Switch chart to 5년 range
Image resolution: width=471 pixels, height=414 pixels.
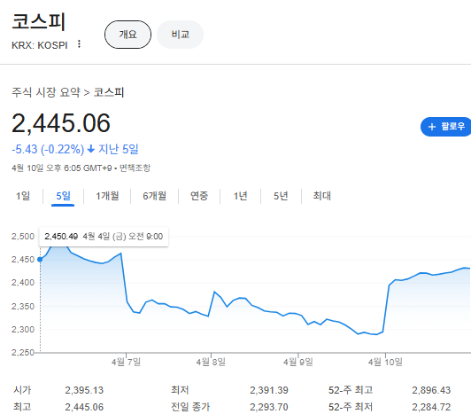[281, 196]
